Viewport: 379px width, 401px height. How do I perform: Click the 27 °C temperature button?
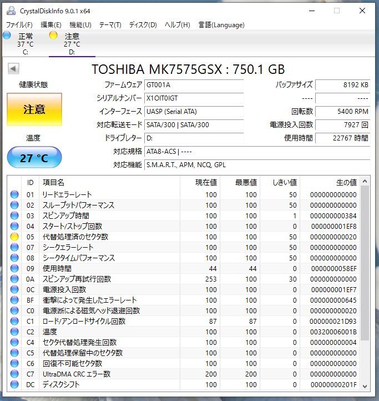click(34, 158)
